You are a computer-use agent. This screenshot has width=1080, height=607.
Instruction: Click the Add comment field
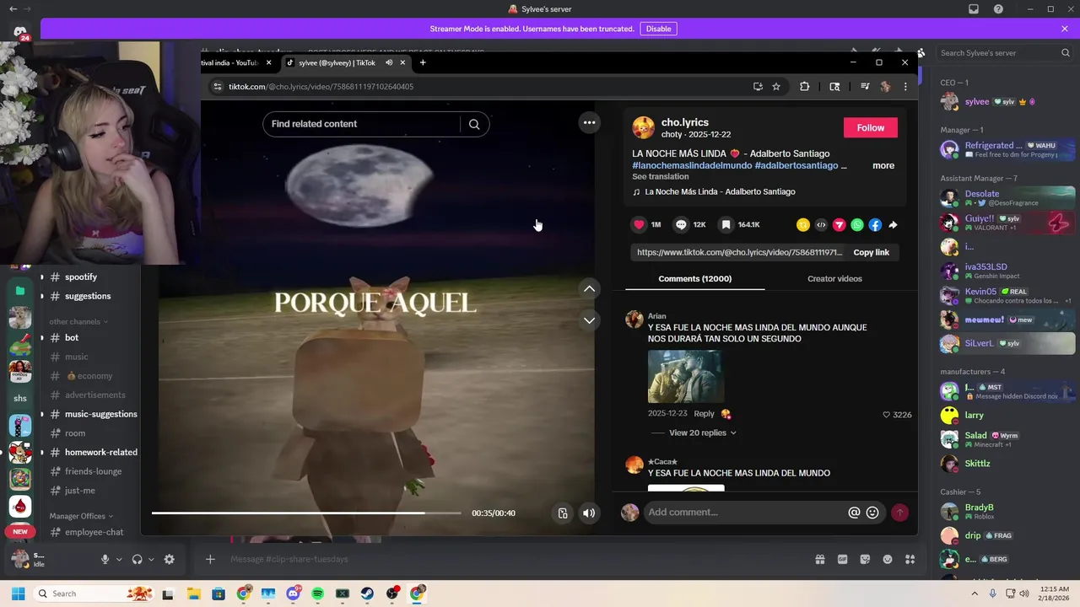point(745,513)
